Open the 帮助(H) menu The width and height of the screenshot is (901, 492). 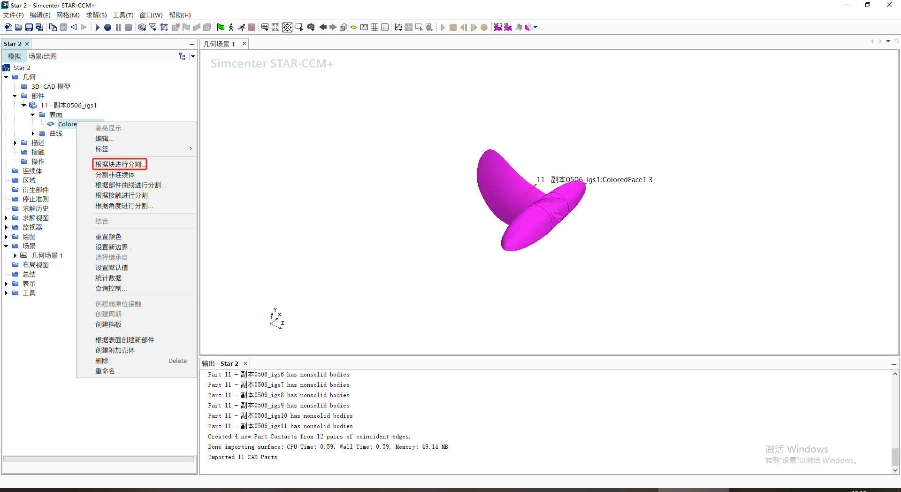(x=180, y=15)
